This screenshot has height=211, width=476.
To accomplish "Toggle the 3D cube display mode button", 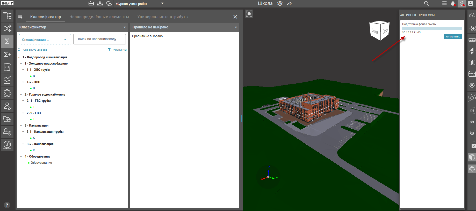I will coord(472,157).
